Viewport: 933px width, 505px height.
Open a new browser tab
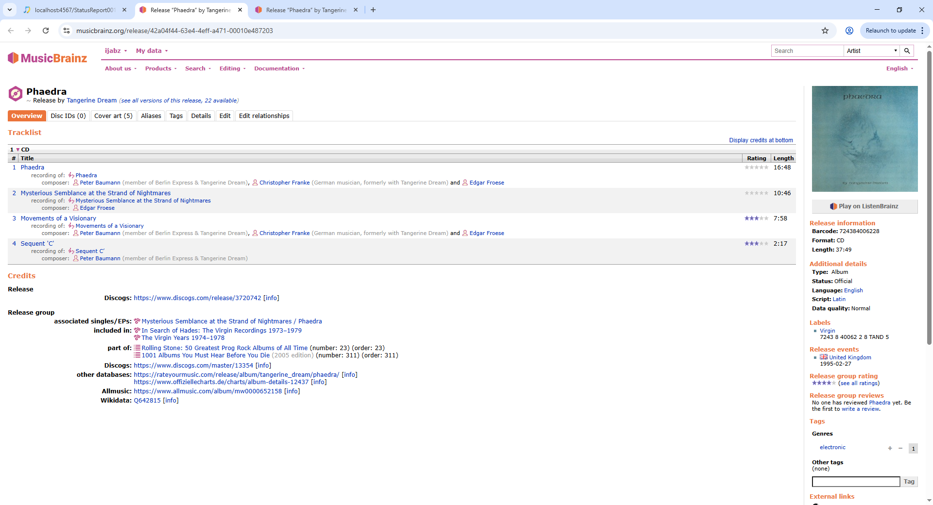373,10
